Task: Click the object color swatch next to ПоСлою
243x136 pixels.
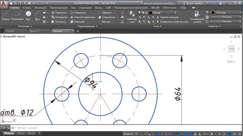Action: click(x=213, y=12)
